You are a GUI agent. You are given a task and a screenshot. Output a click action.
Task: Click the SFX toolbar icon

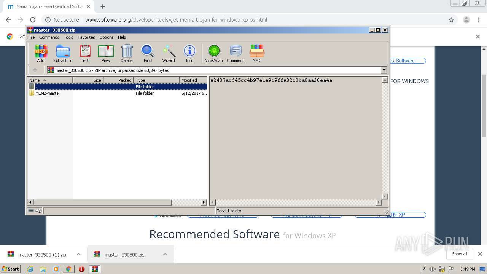pyautogui.click(x=257, y=53)
